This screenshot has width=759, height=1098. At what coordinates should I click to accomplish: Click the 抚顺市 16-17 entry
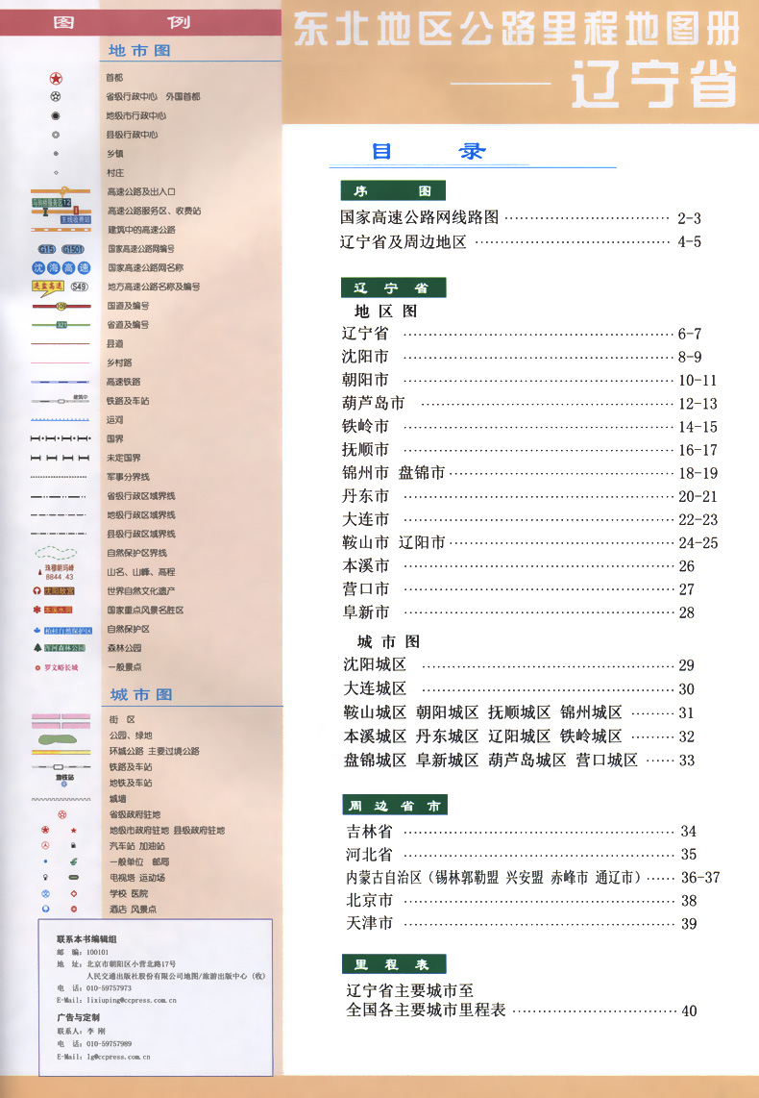[x=529, y=449]
